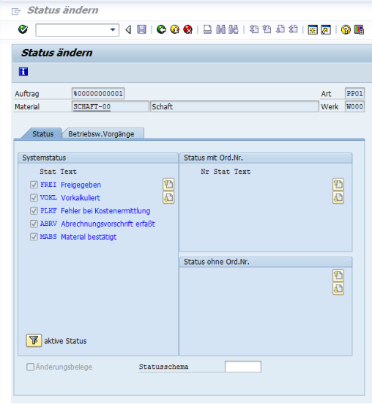Click the blue information icon
The width and height of the screenshot is (372, 404).
23,71
